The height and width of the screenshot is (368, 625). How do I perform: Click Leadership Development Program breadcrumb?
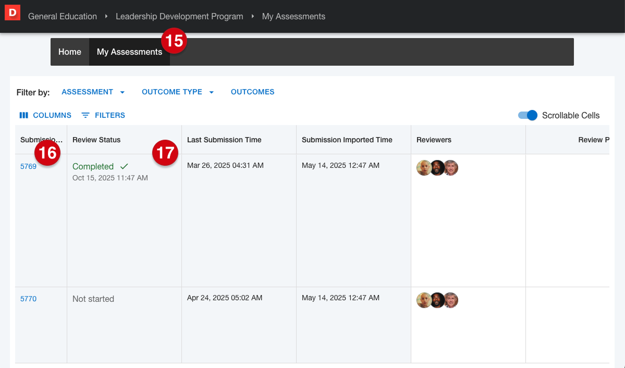point(179,16)
